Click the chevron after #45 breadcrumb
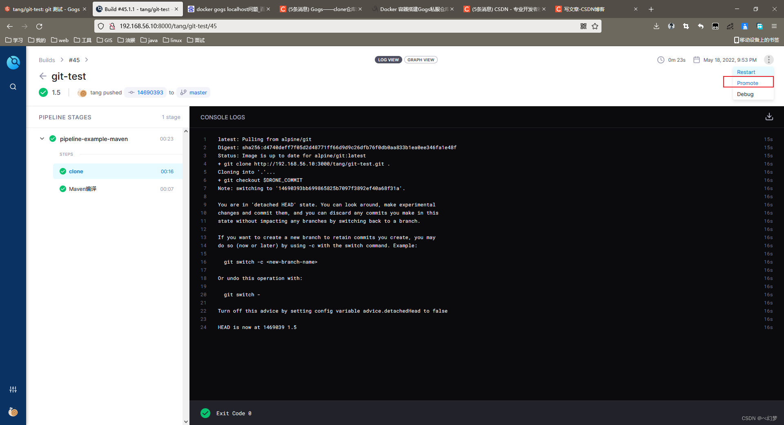This screenshot has height=425, width=784. 87,60
